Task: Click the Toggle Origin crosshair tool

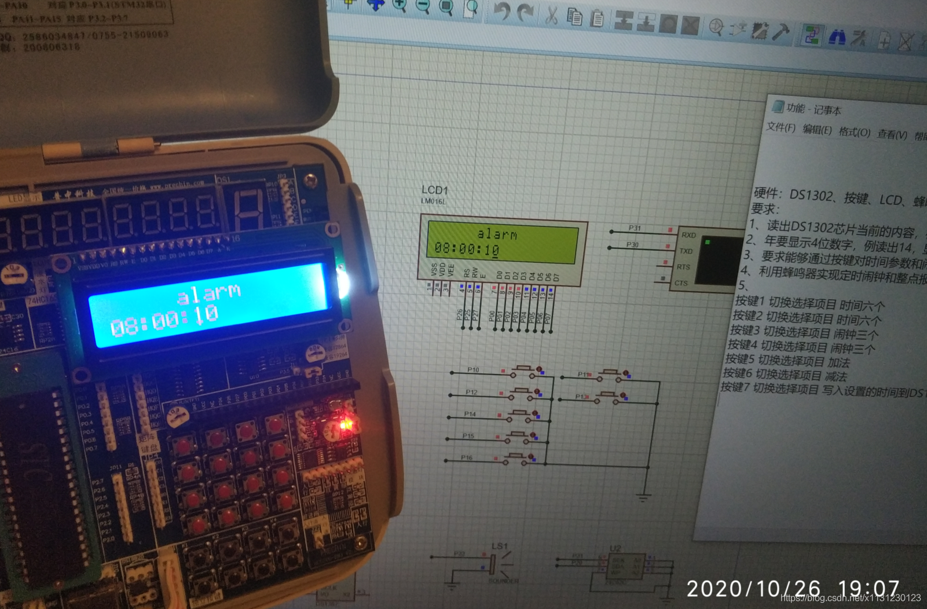Action: pyautogui.click(x=349, y=5)
